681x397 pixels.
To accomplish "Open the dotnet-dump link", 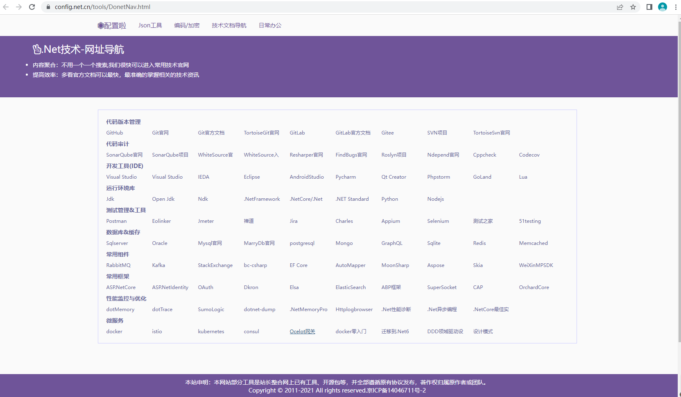I will (x=260, y=310).
